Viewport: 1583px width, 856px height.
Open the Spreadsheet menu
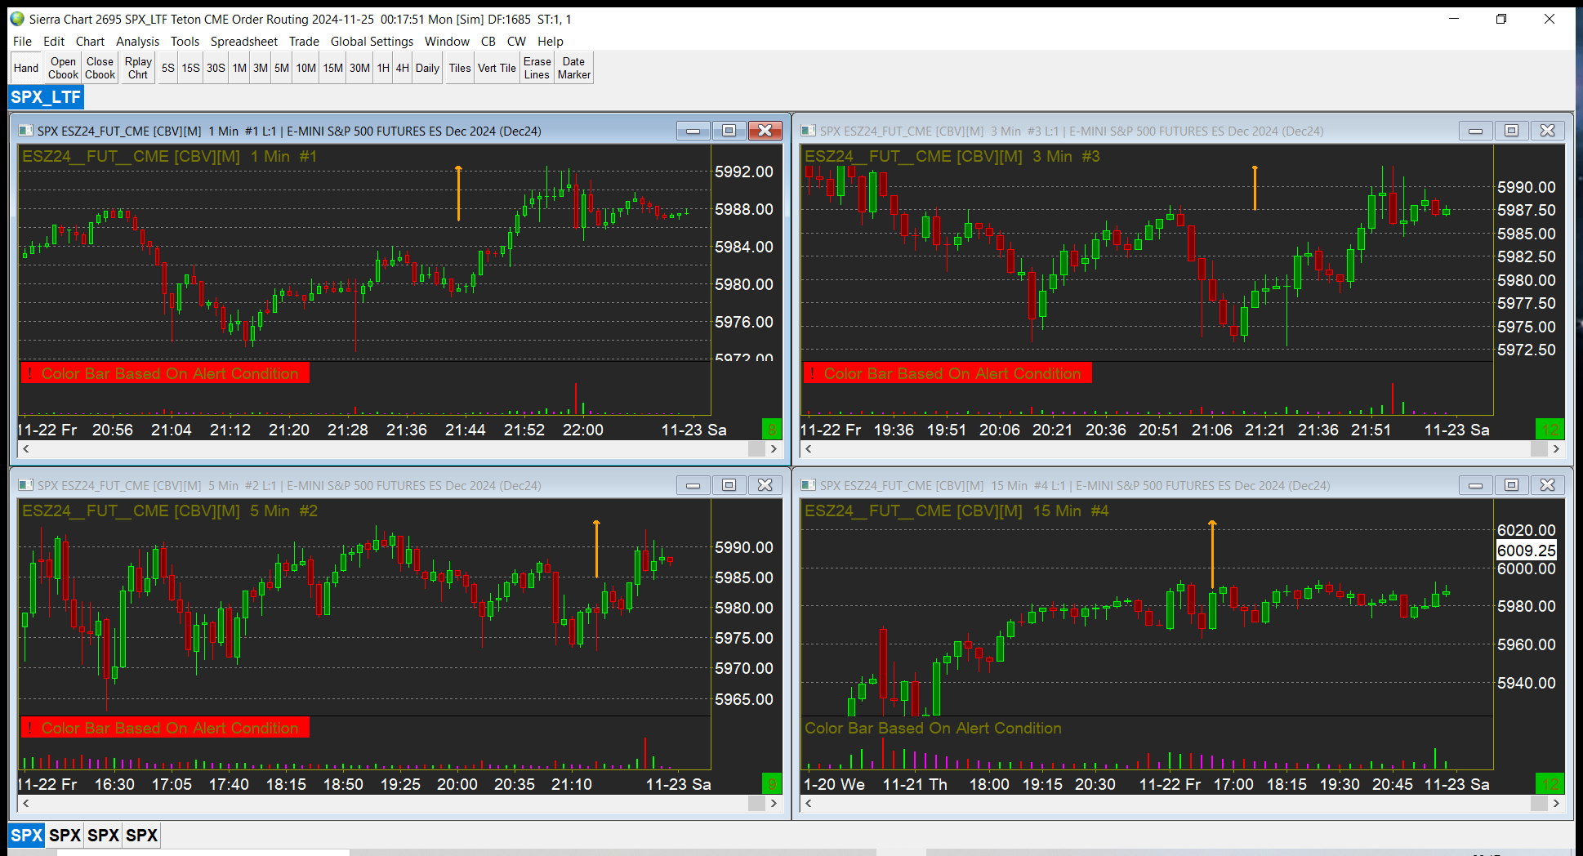pos(243,42)
